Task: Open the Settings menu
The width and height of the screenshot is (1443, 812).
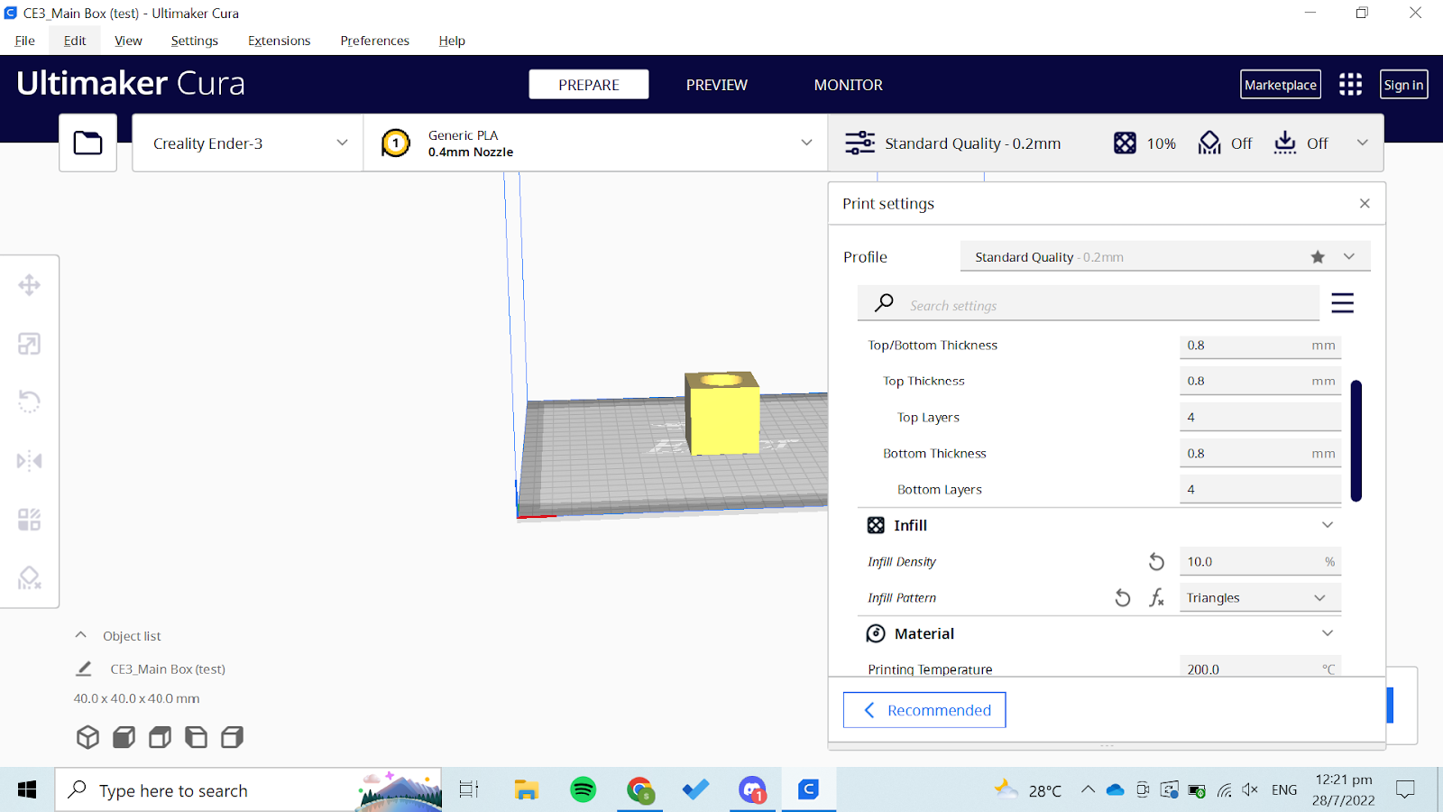Action: [195, 41]
